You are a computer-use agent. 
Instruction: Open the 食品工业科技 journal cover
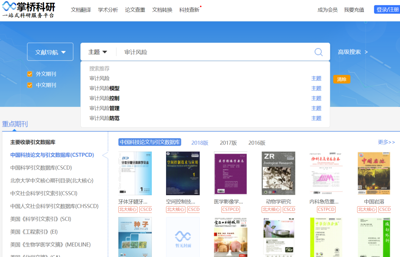tap(231, 237)
